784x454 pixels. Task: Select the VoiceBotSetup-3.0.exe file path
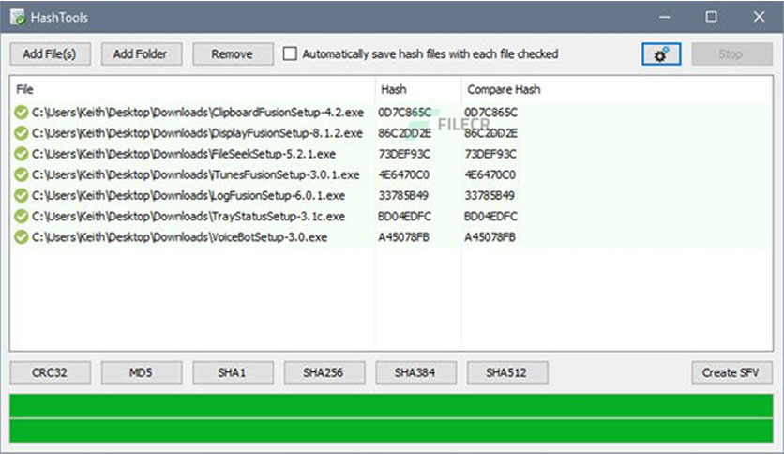tap(179, 237)
